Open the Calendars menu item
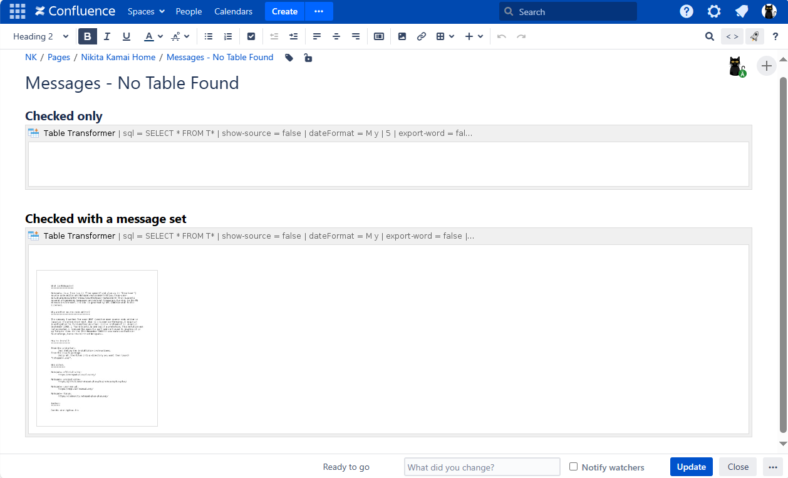The height and width of the screenshot is (478, 788). (x=233, y=11)
